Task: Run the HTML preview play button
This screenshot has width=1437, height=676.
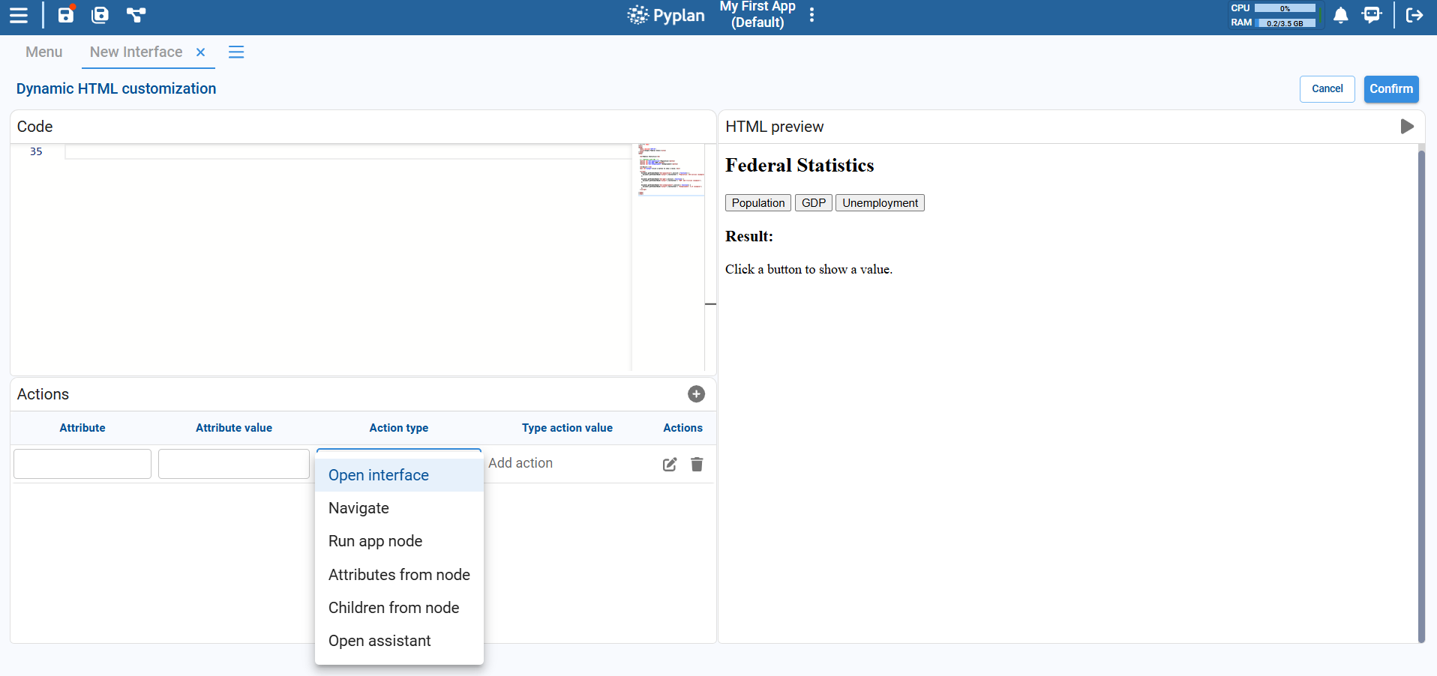Action: pos(1407,127)
